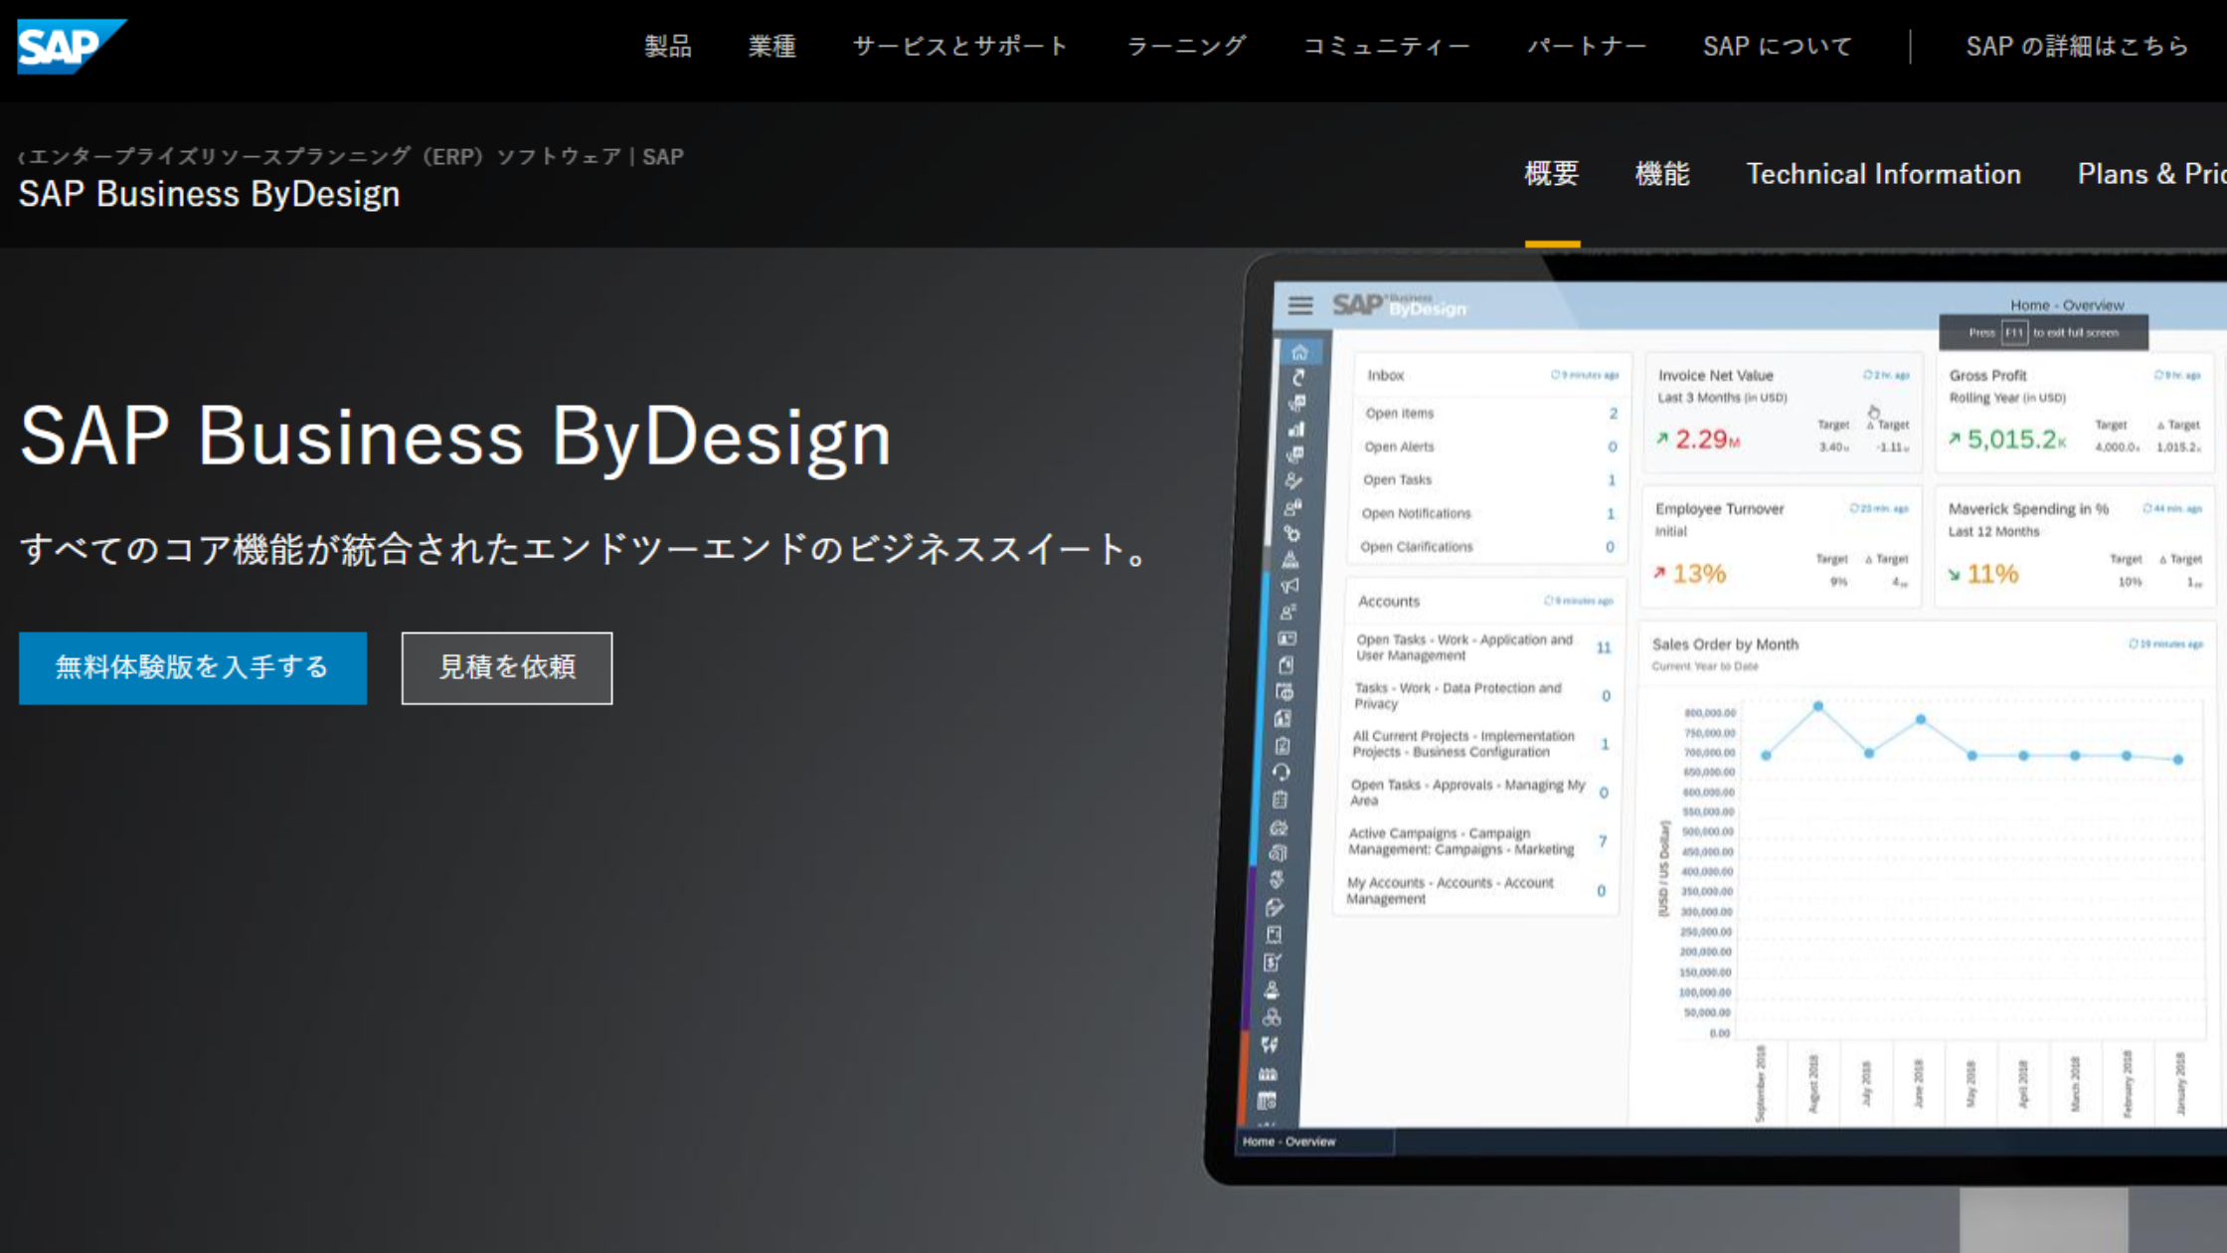Viewport: 2227px width, 1253px height.
Task: Click Open Notifications row in Inbox
Action: point(1487,513)
